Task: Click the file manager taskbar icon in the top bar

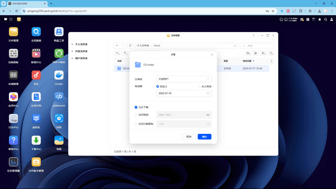Action: (x=19, y=19)
